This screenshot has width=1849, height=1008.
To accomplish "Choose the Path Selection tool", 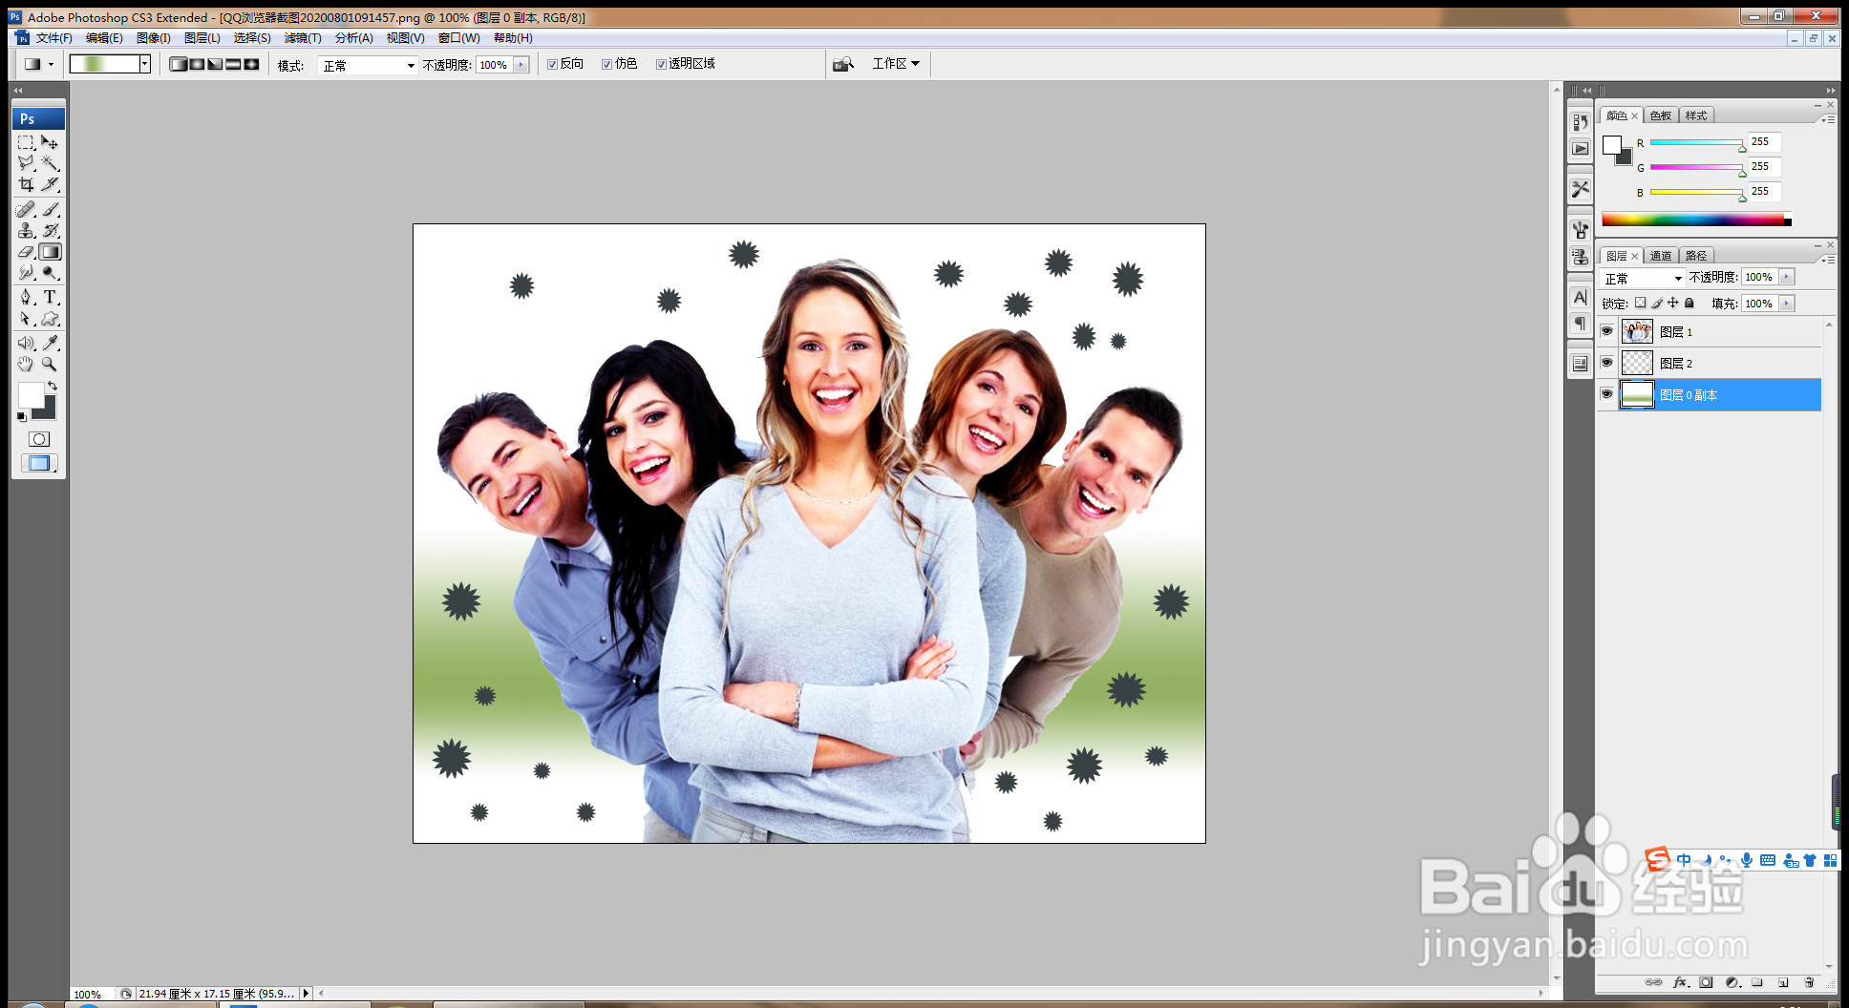I will click(x=26, y=319).
